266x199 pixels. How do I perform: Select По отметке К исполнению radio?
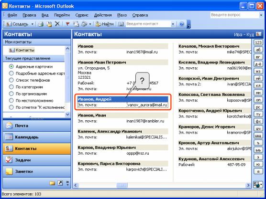[11, 107]
